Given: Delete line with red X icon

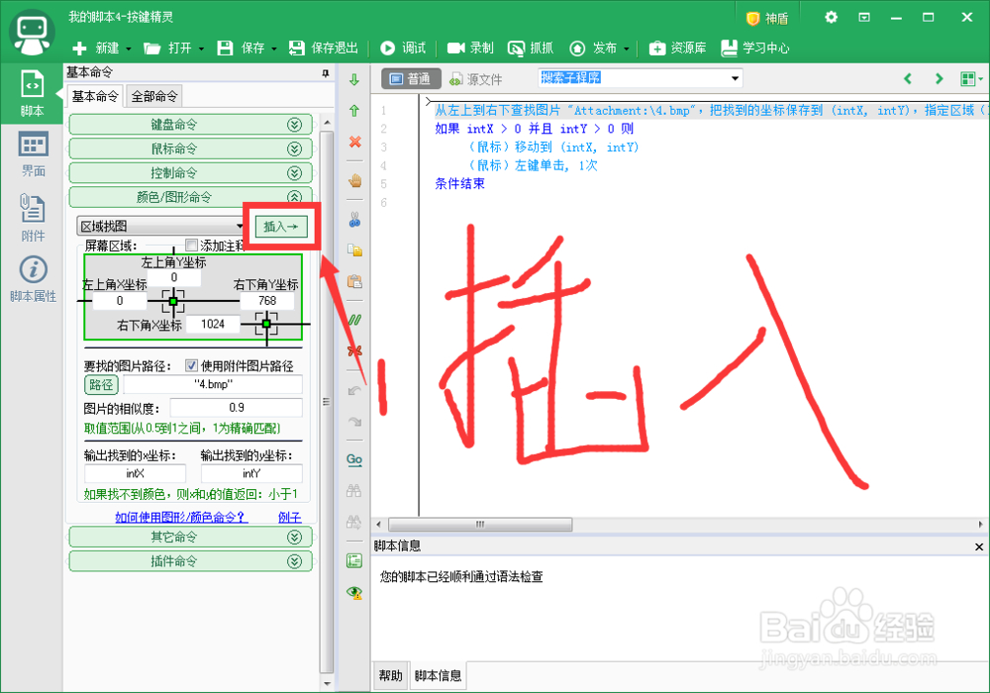Looking at the screenshot, I should pos(354,142).
